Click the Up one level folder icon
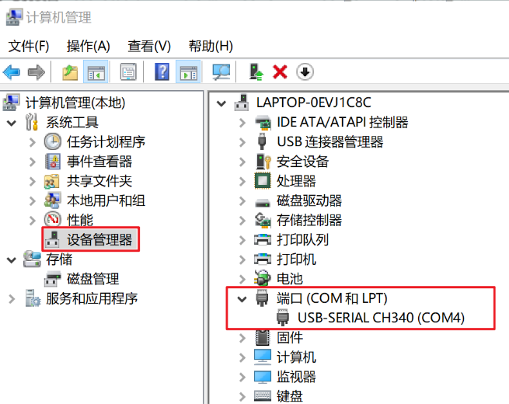The image size is (509, 404). (70, 72)
